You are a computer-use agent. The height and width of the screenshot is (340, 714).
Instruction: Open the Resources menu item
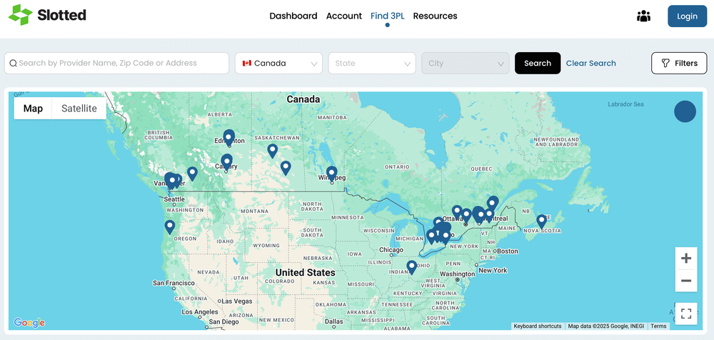click(x=435, y=16)
